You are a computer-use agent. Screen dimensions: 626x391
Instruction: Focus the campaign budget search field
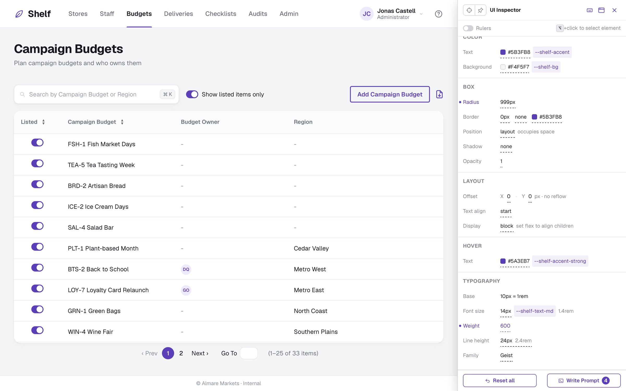(x=96, y=94)
